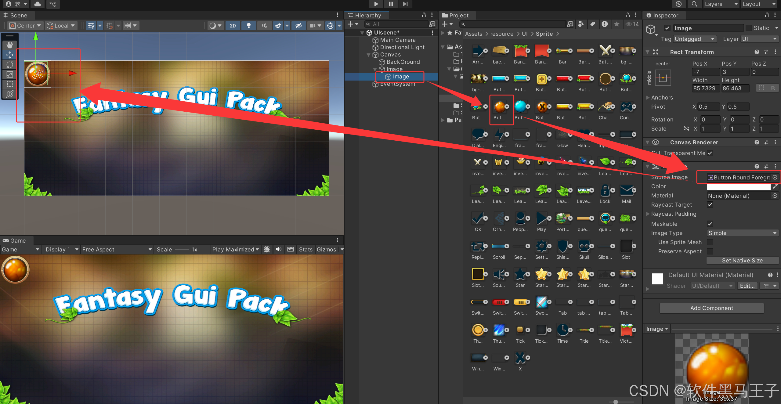Image resolution: width=781 pixels, height=404 pixels.
Task: Click Set Native Size button
Action: pos(742,260)
